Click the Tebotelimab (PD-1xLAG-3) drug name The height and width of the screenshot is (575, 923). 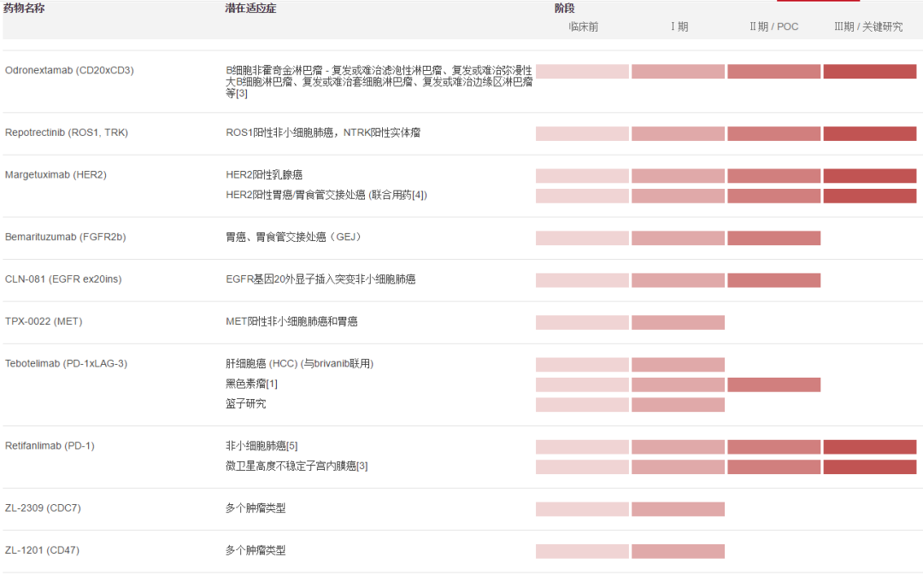[66, 364]
